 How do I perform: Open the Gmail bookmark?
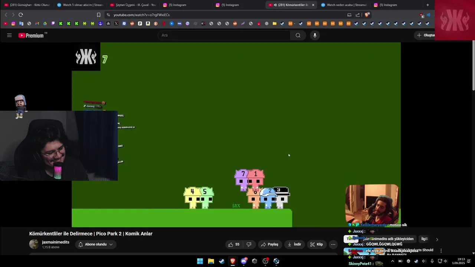pos(37,24)
